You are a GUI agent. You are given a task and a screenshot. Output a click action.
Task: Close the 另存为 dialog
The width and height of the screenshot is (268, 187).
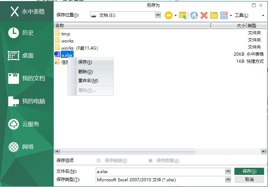[x=261, y=5]
